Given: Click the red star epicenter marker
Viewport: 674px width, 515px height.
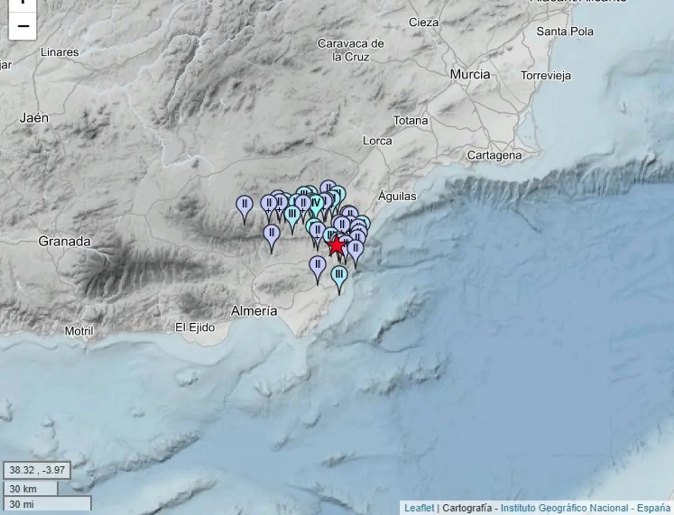Looking at the screenshot, I should click(x=336, y=245).
